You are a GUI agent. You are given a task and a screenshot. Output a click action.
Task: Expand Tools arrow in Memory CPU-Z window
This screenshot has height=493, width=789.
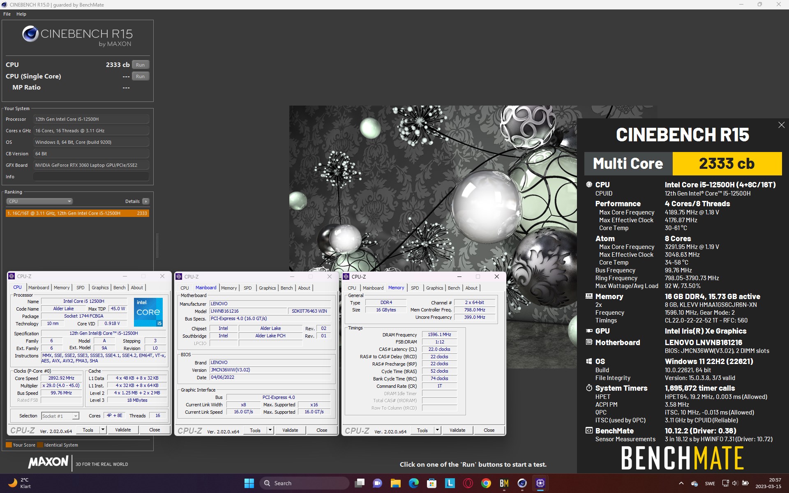(x=437, y=430)
